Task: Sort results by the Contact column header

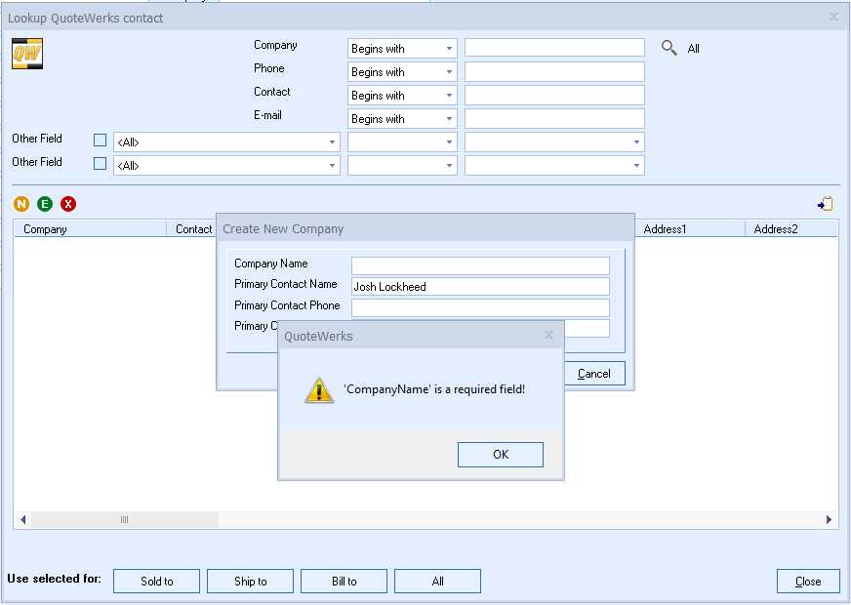Action: click(191, 229)
